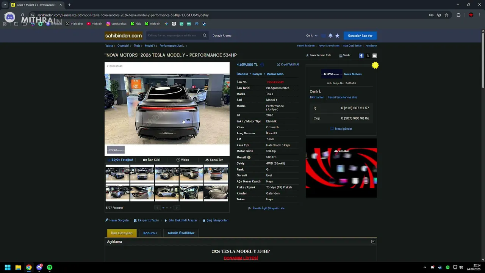Select İlan Detayları tab
The height and width of the screenshot is (273, 485).
click(x=122, y=233)
